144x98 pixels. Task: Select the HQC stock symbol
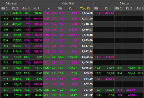tap(46, 46)
